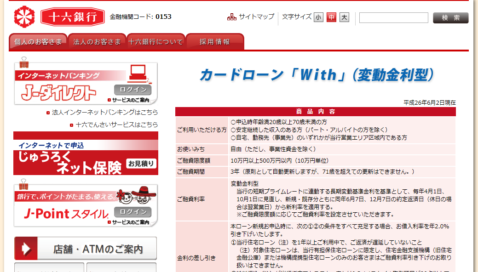Click the 金融機関コード: 0153 text
Viewport: 478px width, 272px height.
140,17
